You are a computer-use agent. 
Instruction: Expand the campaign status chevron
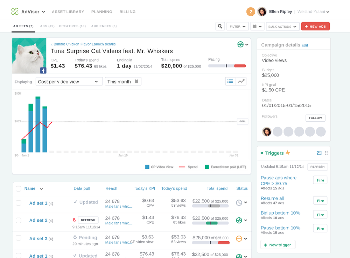pos(247,45)
